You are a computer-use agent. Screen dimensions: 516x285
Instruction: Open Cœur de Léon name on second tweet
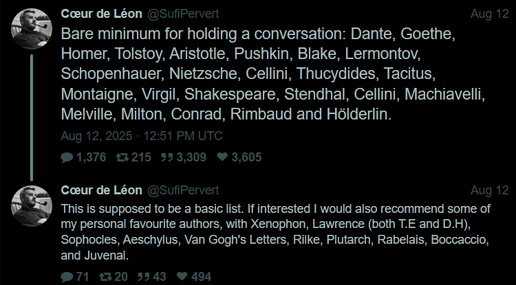[x=101, y=190]
